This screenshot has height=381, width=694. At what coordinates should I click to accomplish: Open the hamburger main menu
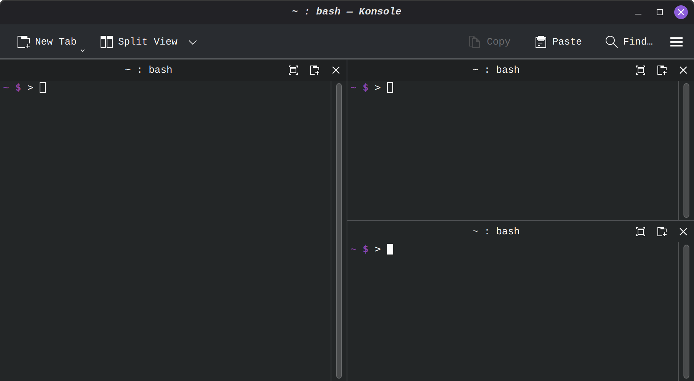tap(676, 42)
